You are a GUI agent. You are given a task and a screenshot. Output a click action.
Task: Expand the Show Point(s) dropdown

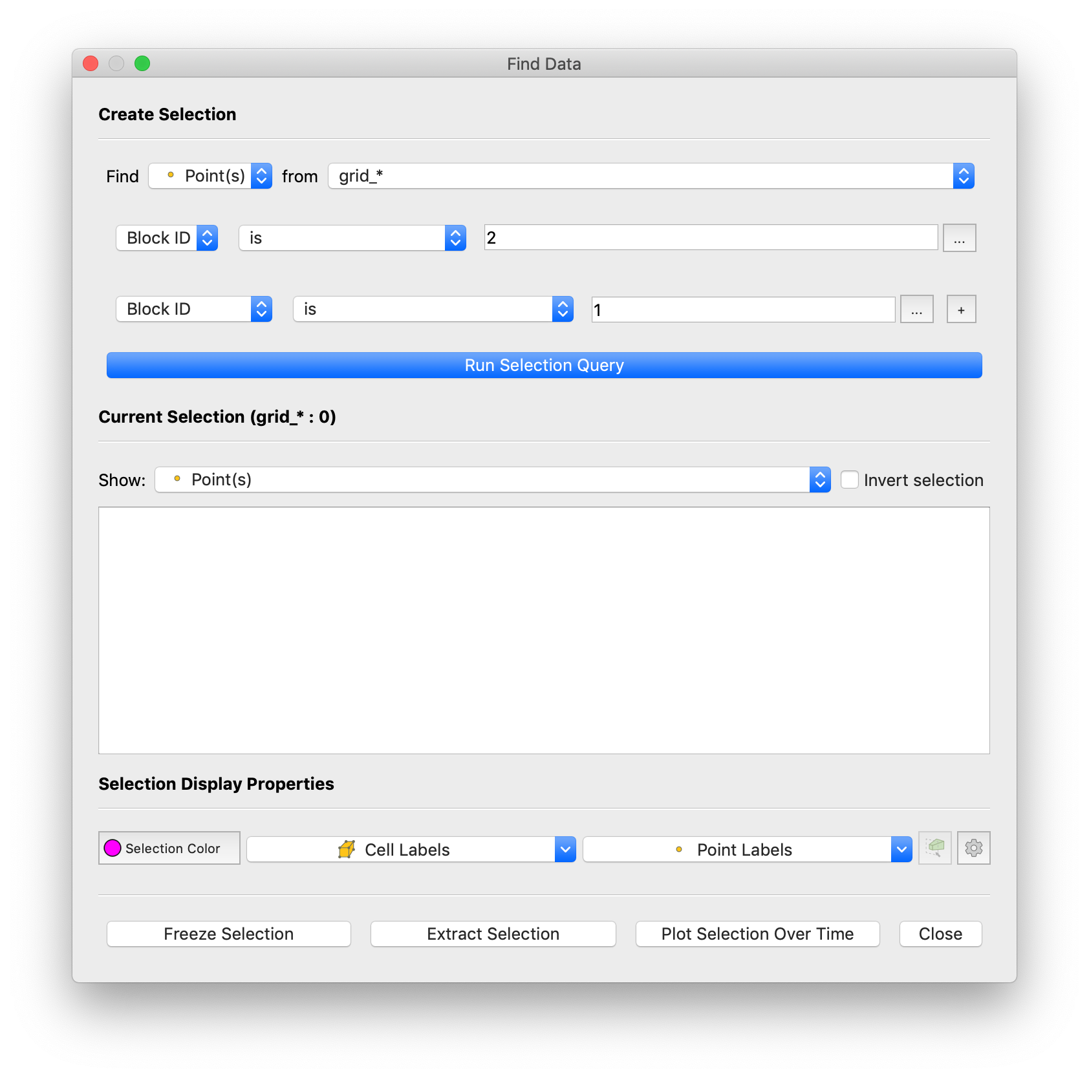(492, 480)
